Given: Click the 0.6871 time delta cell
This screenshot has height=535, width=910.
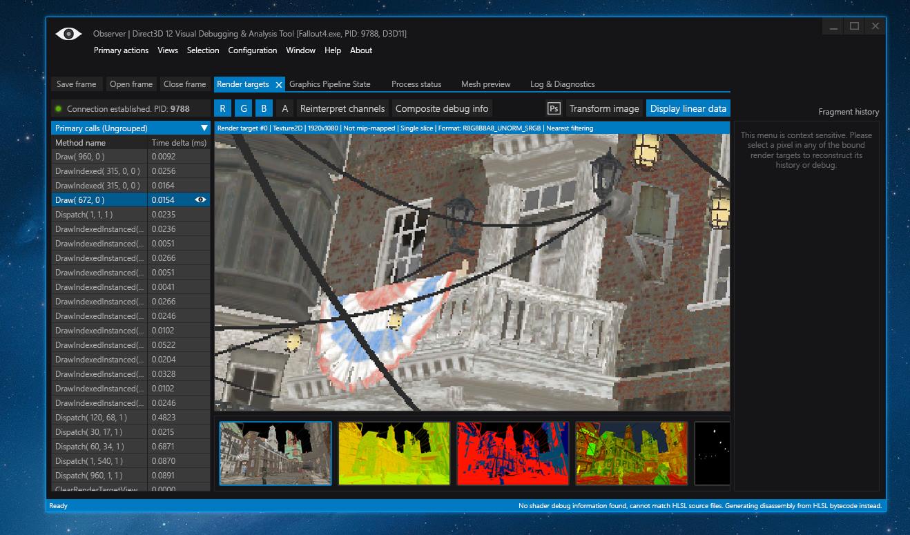Looking at the screenshot, I should [x=180, y=447].
